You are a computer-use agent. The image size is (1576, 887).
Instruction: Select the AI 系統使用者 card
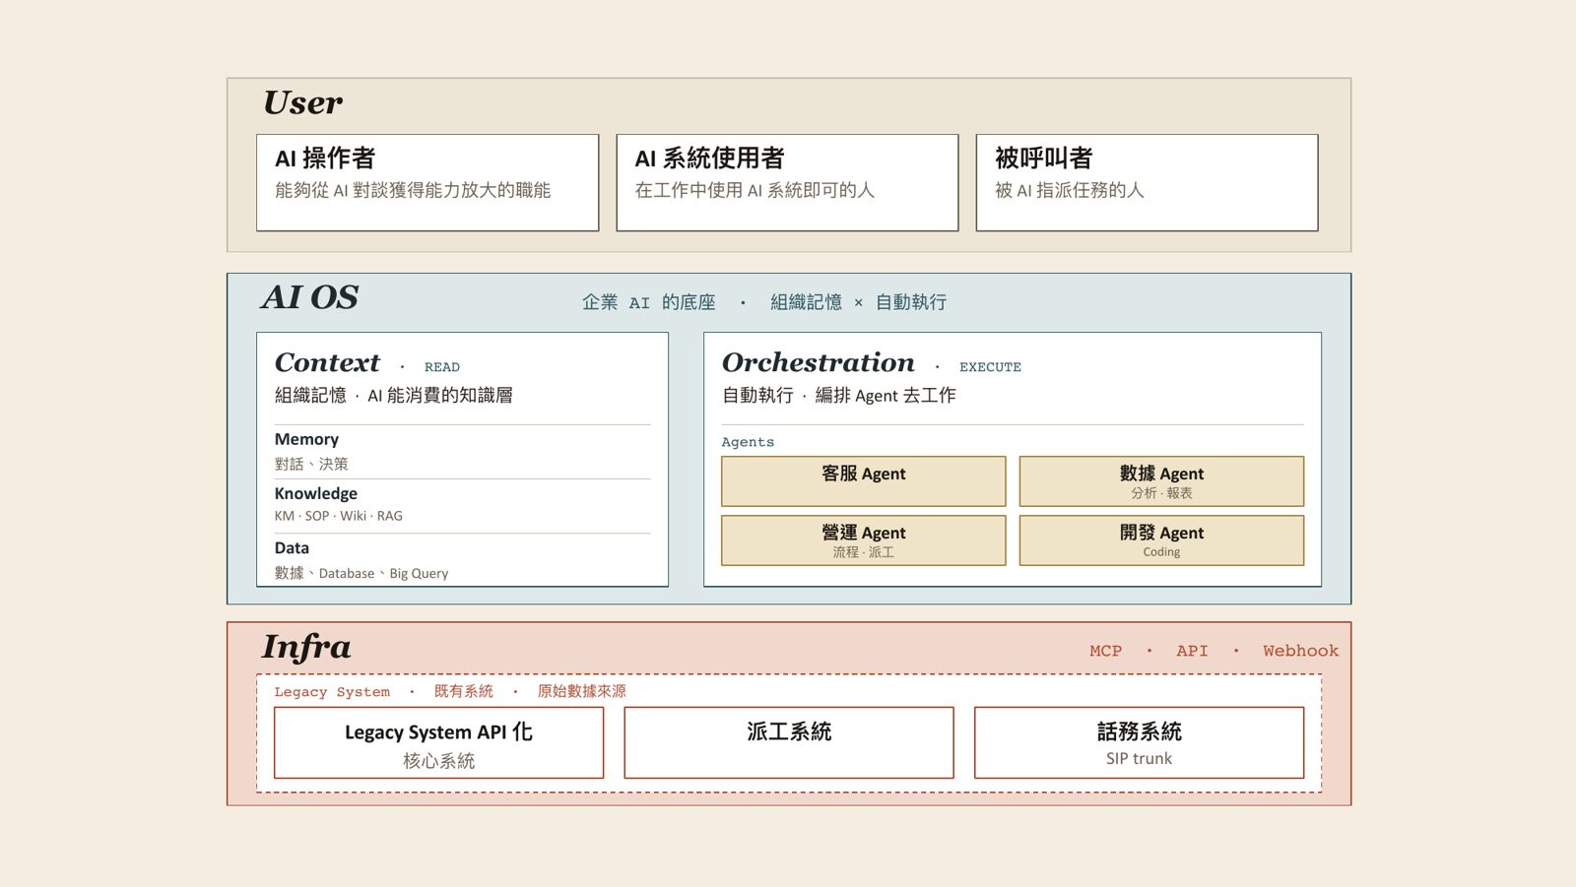tap(787, 183)
